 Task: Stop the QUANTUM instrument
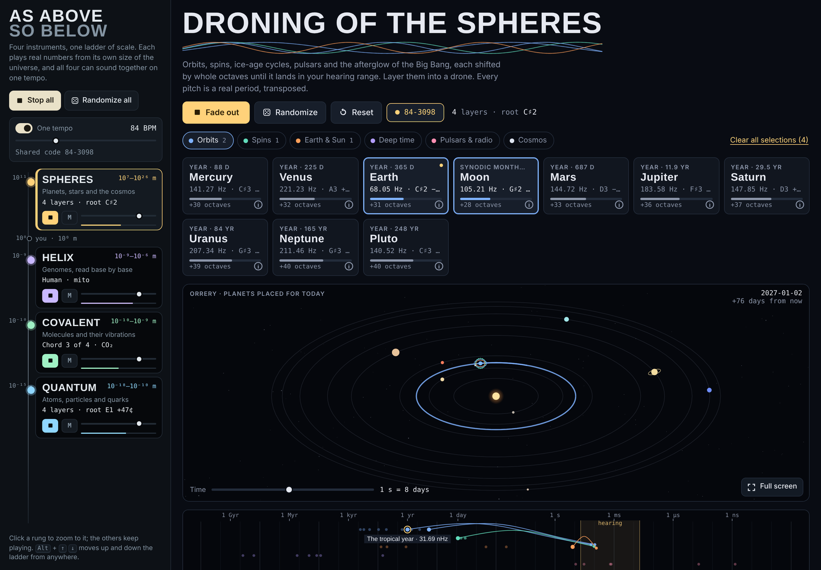click(x=50, y=425)
